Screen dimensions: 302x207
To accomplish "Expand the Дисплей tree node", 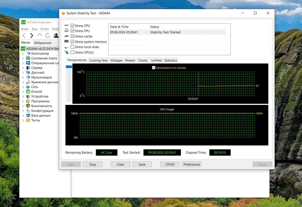I will pyautogui.click(x=23, y=72).
